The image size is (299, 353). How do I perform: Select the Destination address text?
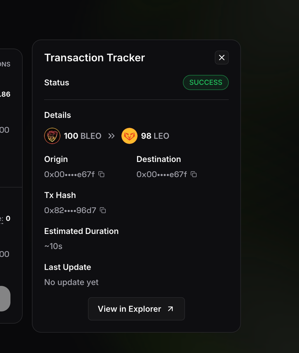(x=162, y=174)
